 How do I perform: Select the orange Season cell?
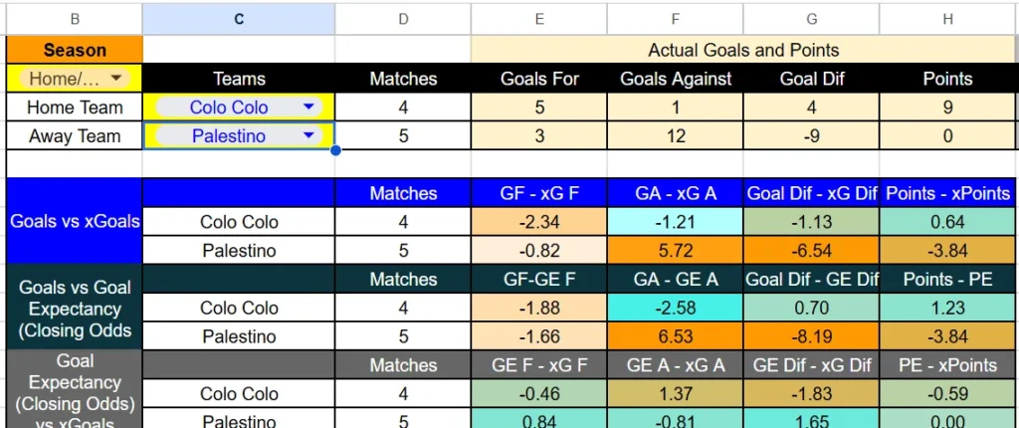[x=76, y=50]
